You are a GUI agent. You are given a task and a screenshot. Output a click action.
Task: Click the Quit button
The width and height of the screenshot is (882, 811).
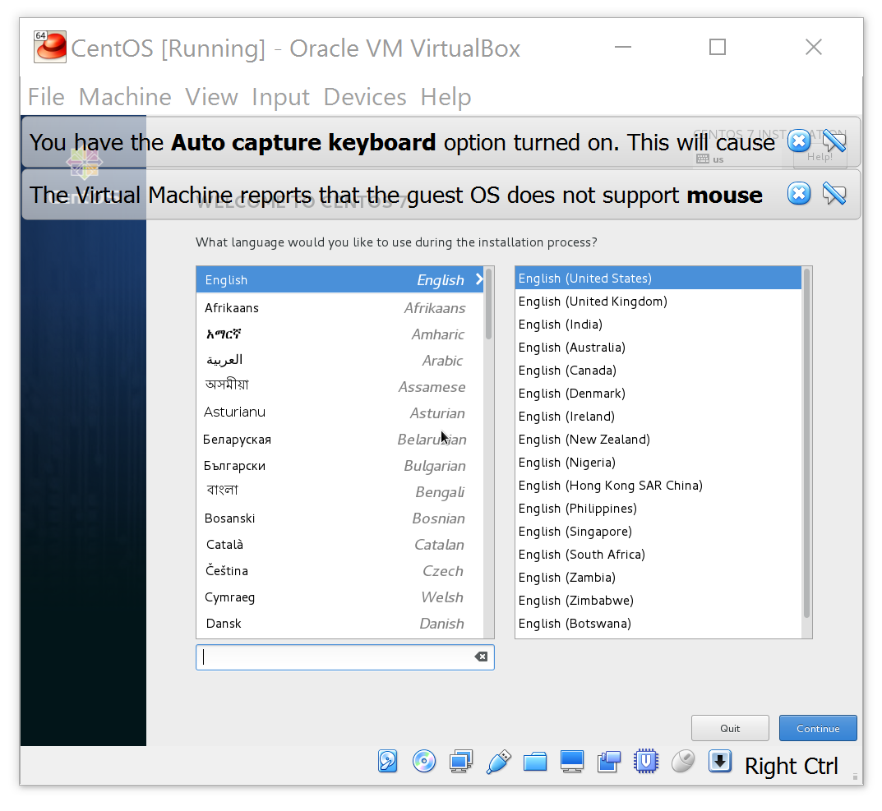pos(730,728)
